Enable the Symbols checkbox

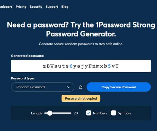tap(113, 113)
